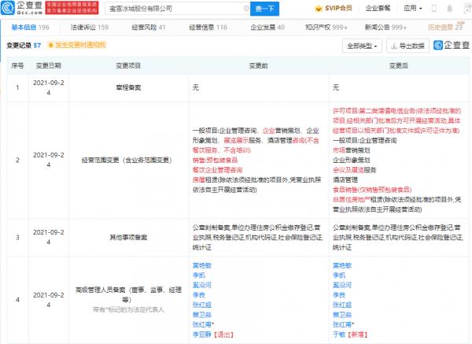Open the mobile phone icon in header
The height and width of the screenshot is (344, 472).
[x=434, y=9]
